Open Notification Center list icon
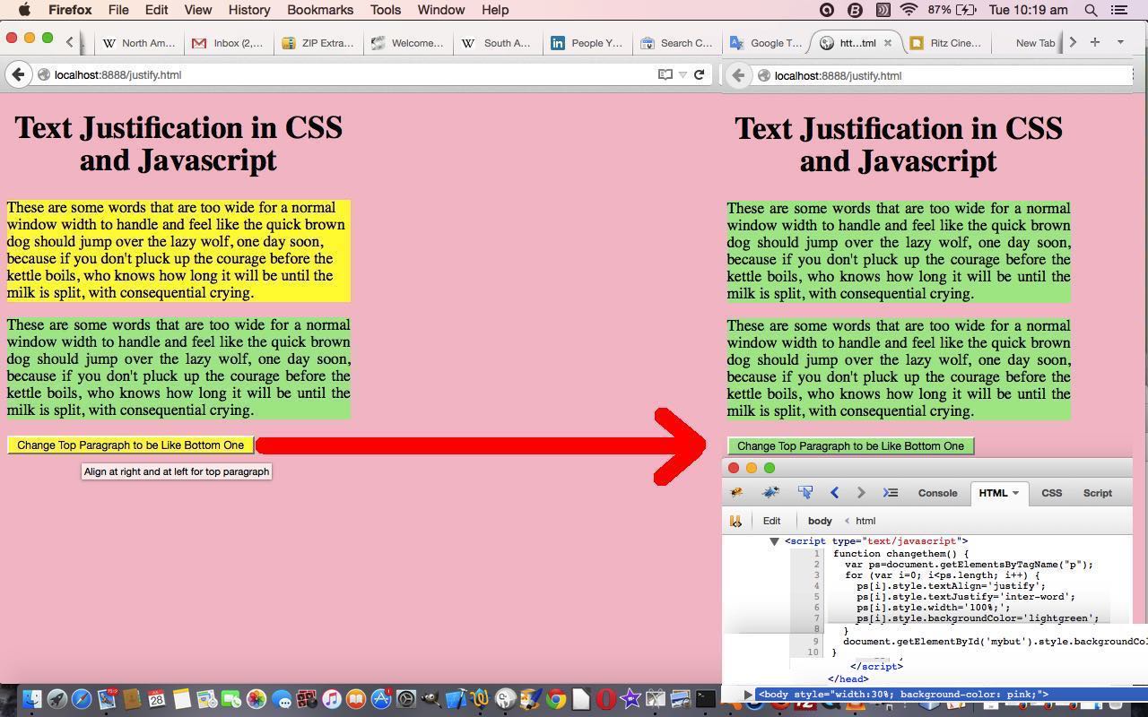 [x=1119, y=10]
